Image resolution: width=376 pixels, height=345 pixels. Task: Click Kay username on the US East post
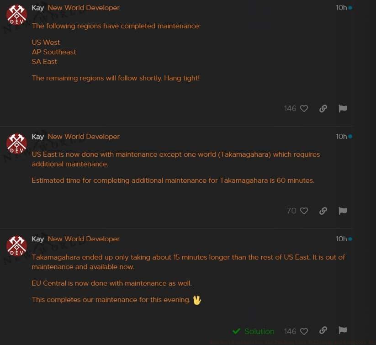pos(37,137)
